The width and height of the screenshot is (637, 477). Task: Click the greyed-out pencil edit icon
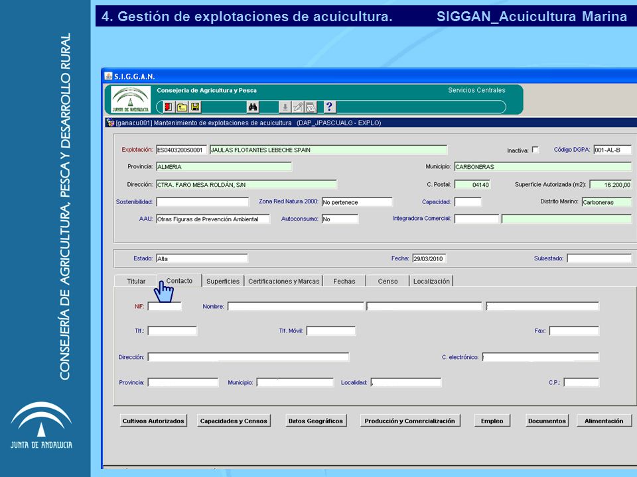tap(298, 107)
